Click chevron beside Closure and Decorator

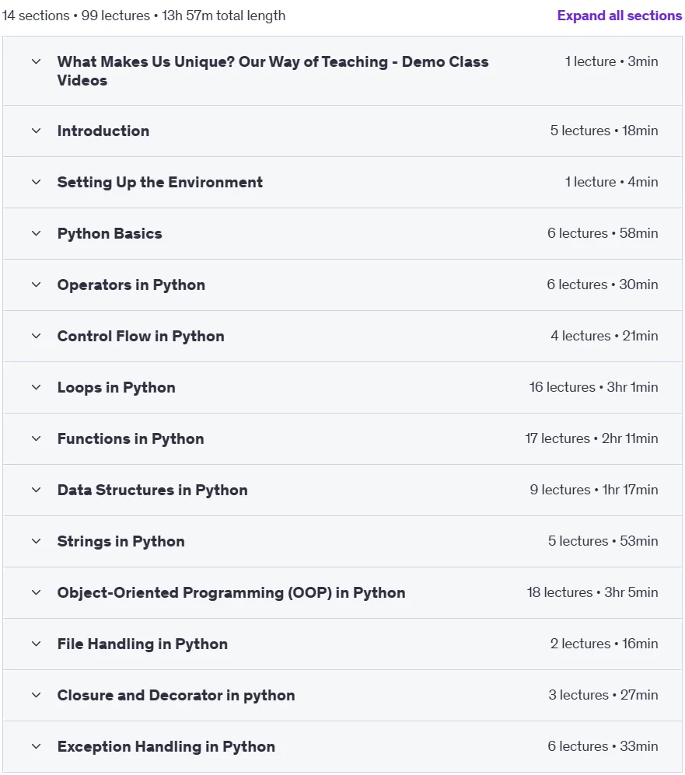point(36,696)
